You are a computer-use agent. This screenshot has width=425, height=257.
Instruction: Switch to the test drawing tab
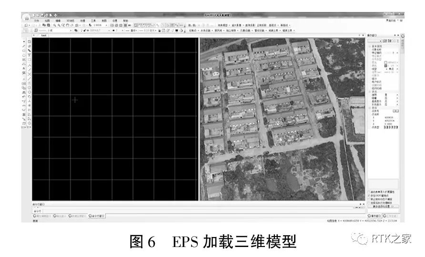(44, 36)
